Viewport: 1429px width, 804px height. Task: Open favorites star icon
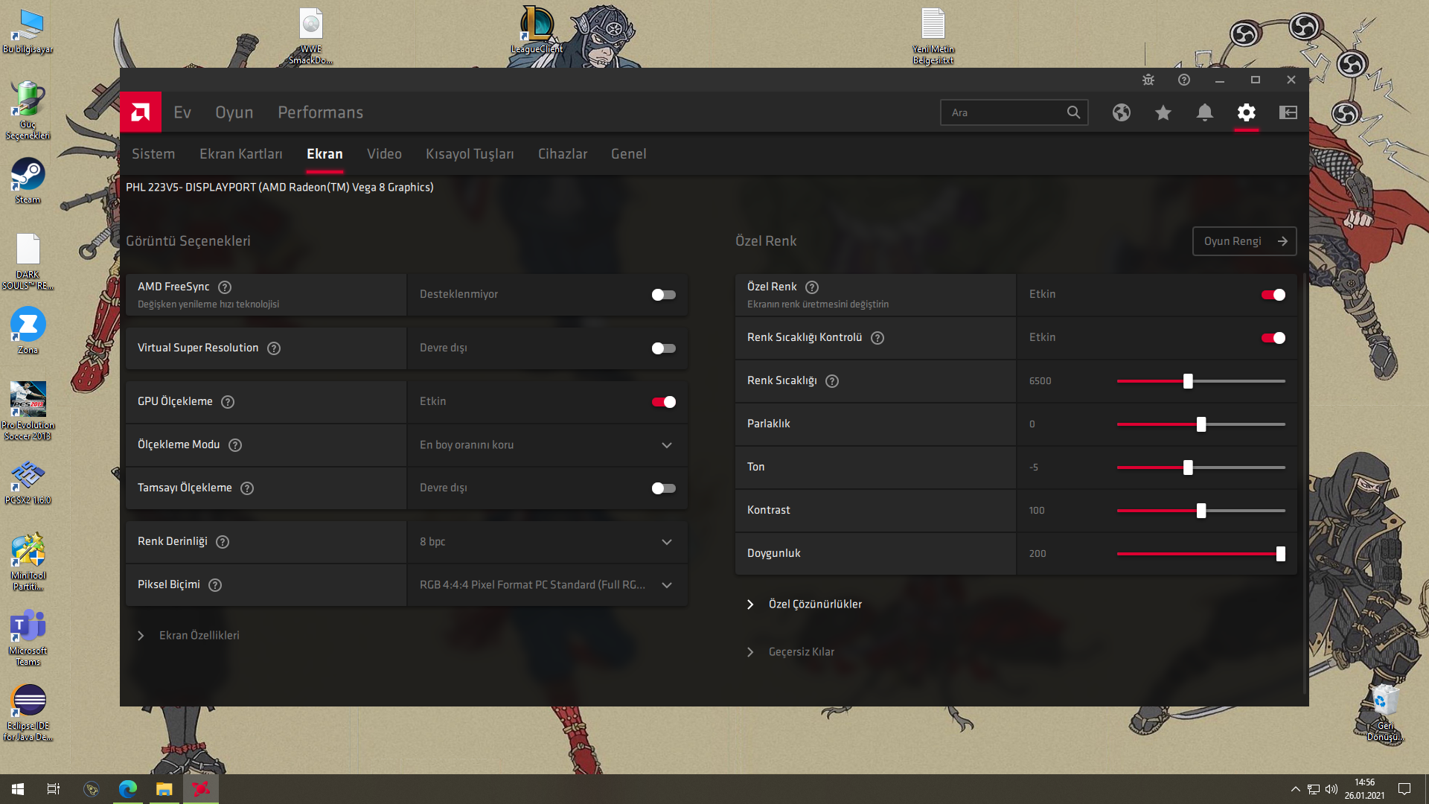pos(1163,112)
